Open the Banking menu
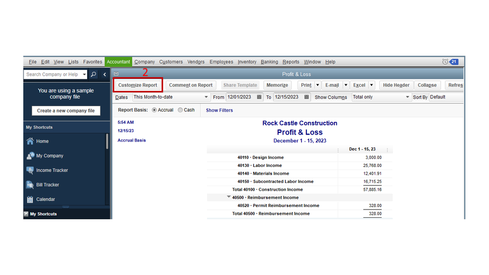This screenshot has height=275, width=489. click(x=269, y=62)
